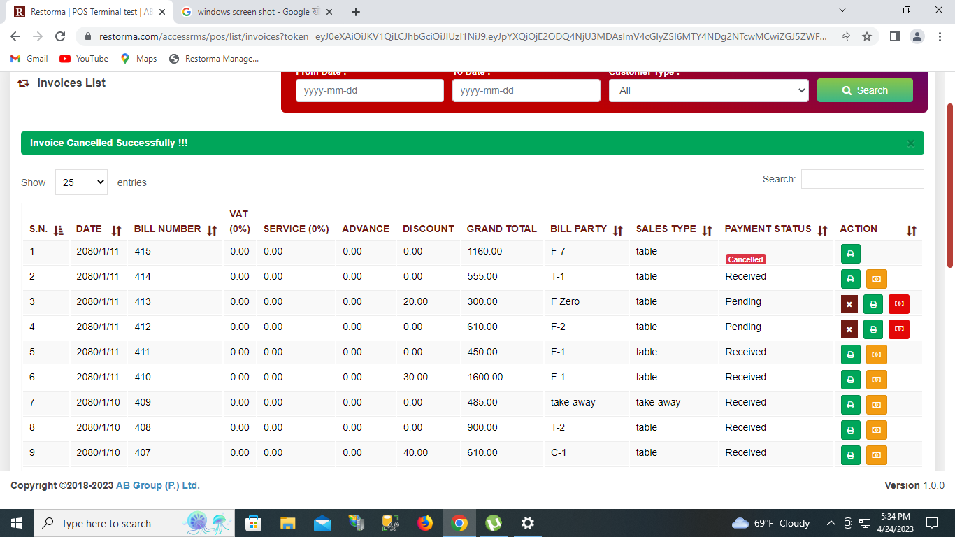The height and width of the screenshot is (537, 955).
Task: Print invoice for bill number 414
Action: pos(850,279)
